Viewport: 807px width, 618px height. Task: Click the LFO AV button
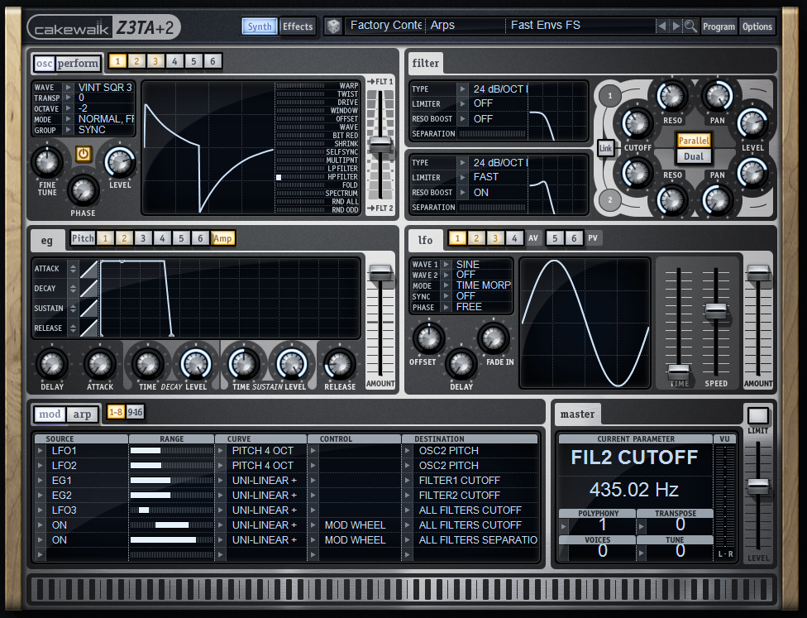[533, 238]
